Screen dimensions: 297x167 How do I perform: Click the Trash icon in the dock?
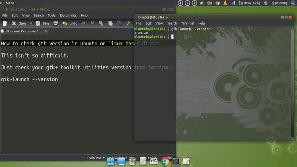[x=132, y=161]
